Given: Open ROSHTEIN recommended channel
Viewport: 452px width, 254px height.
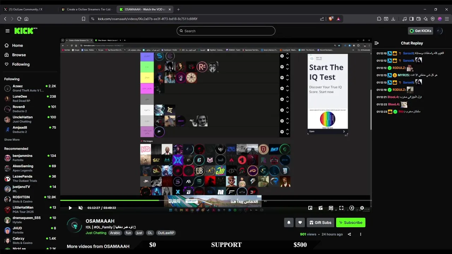Looking at the screenshot, I should [x=30, y=199].
